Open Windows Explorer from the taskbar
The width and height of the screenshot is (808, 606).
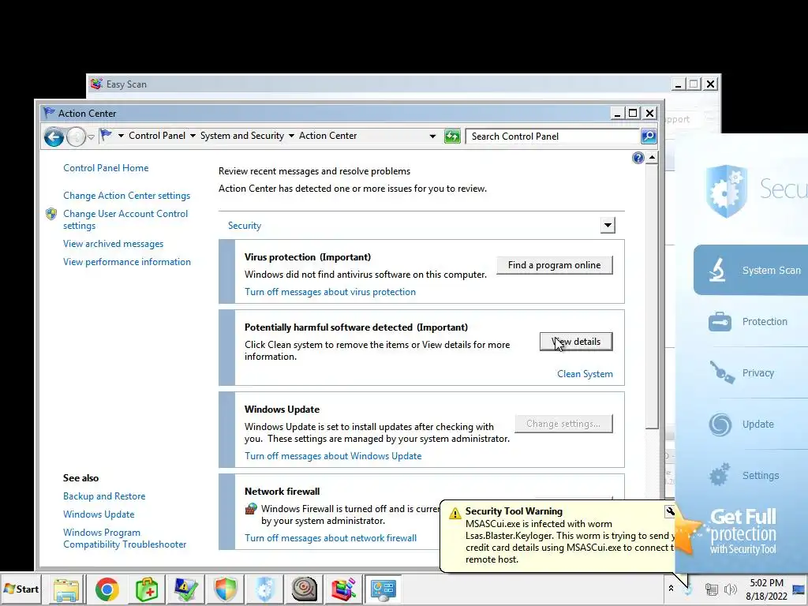click(x=66, y=589)
